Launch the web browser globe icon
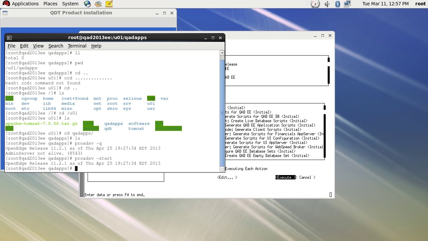428x241 pixels. coord(87,4)
